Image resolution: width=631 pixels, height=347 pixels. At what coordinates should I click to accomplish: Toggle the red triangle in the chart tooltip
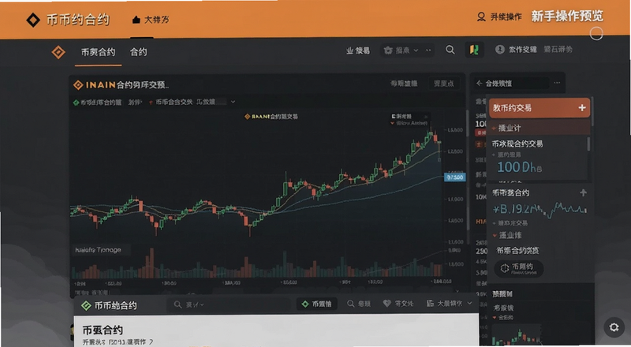pyautogui.click(x=393, y=123)
